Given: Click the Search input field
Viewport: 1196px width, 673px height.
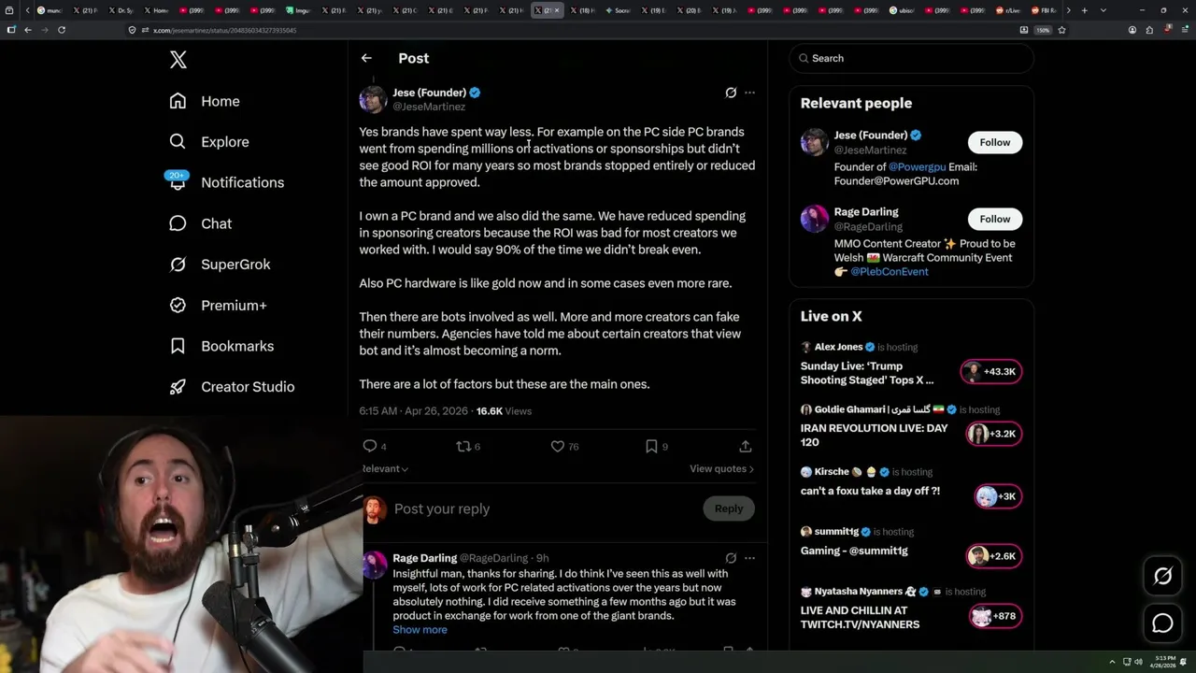Looking at the screenshot, I should [x=911, y=58].
